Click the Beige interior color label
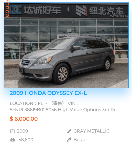Image resolution: width=132 pixels, height=154 pixels. point(80,140)
